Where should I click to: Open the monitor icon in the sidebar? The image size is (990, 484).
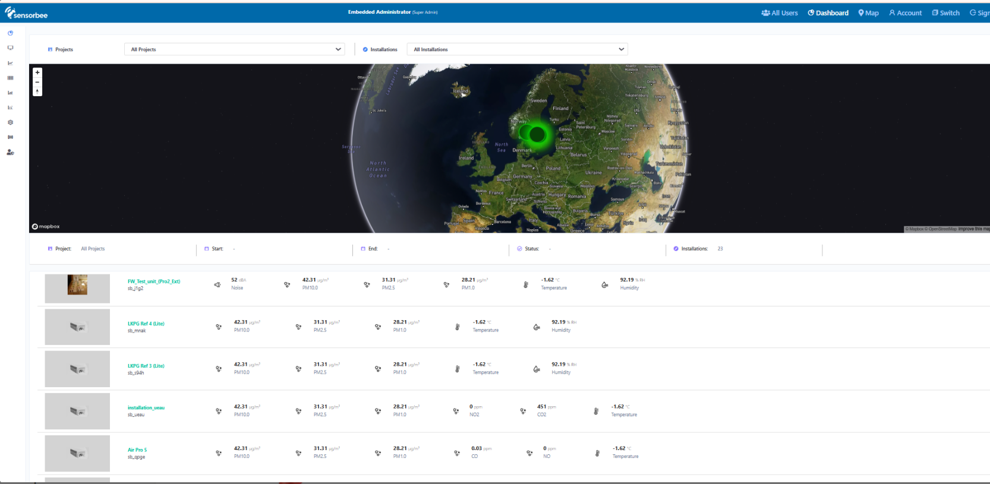coord(10,48)
